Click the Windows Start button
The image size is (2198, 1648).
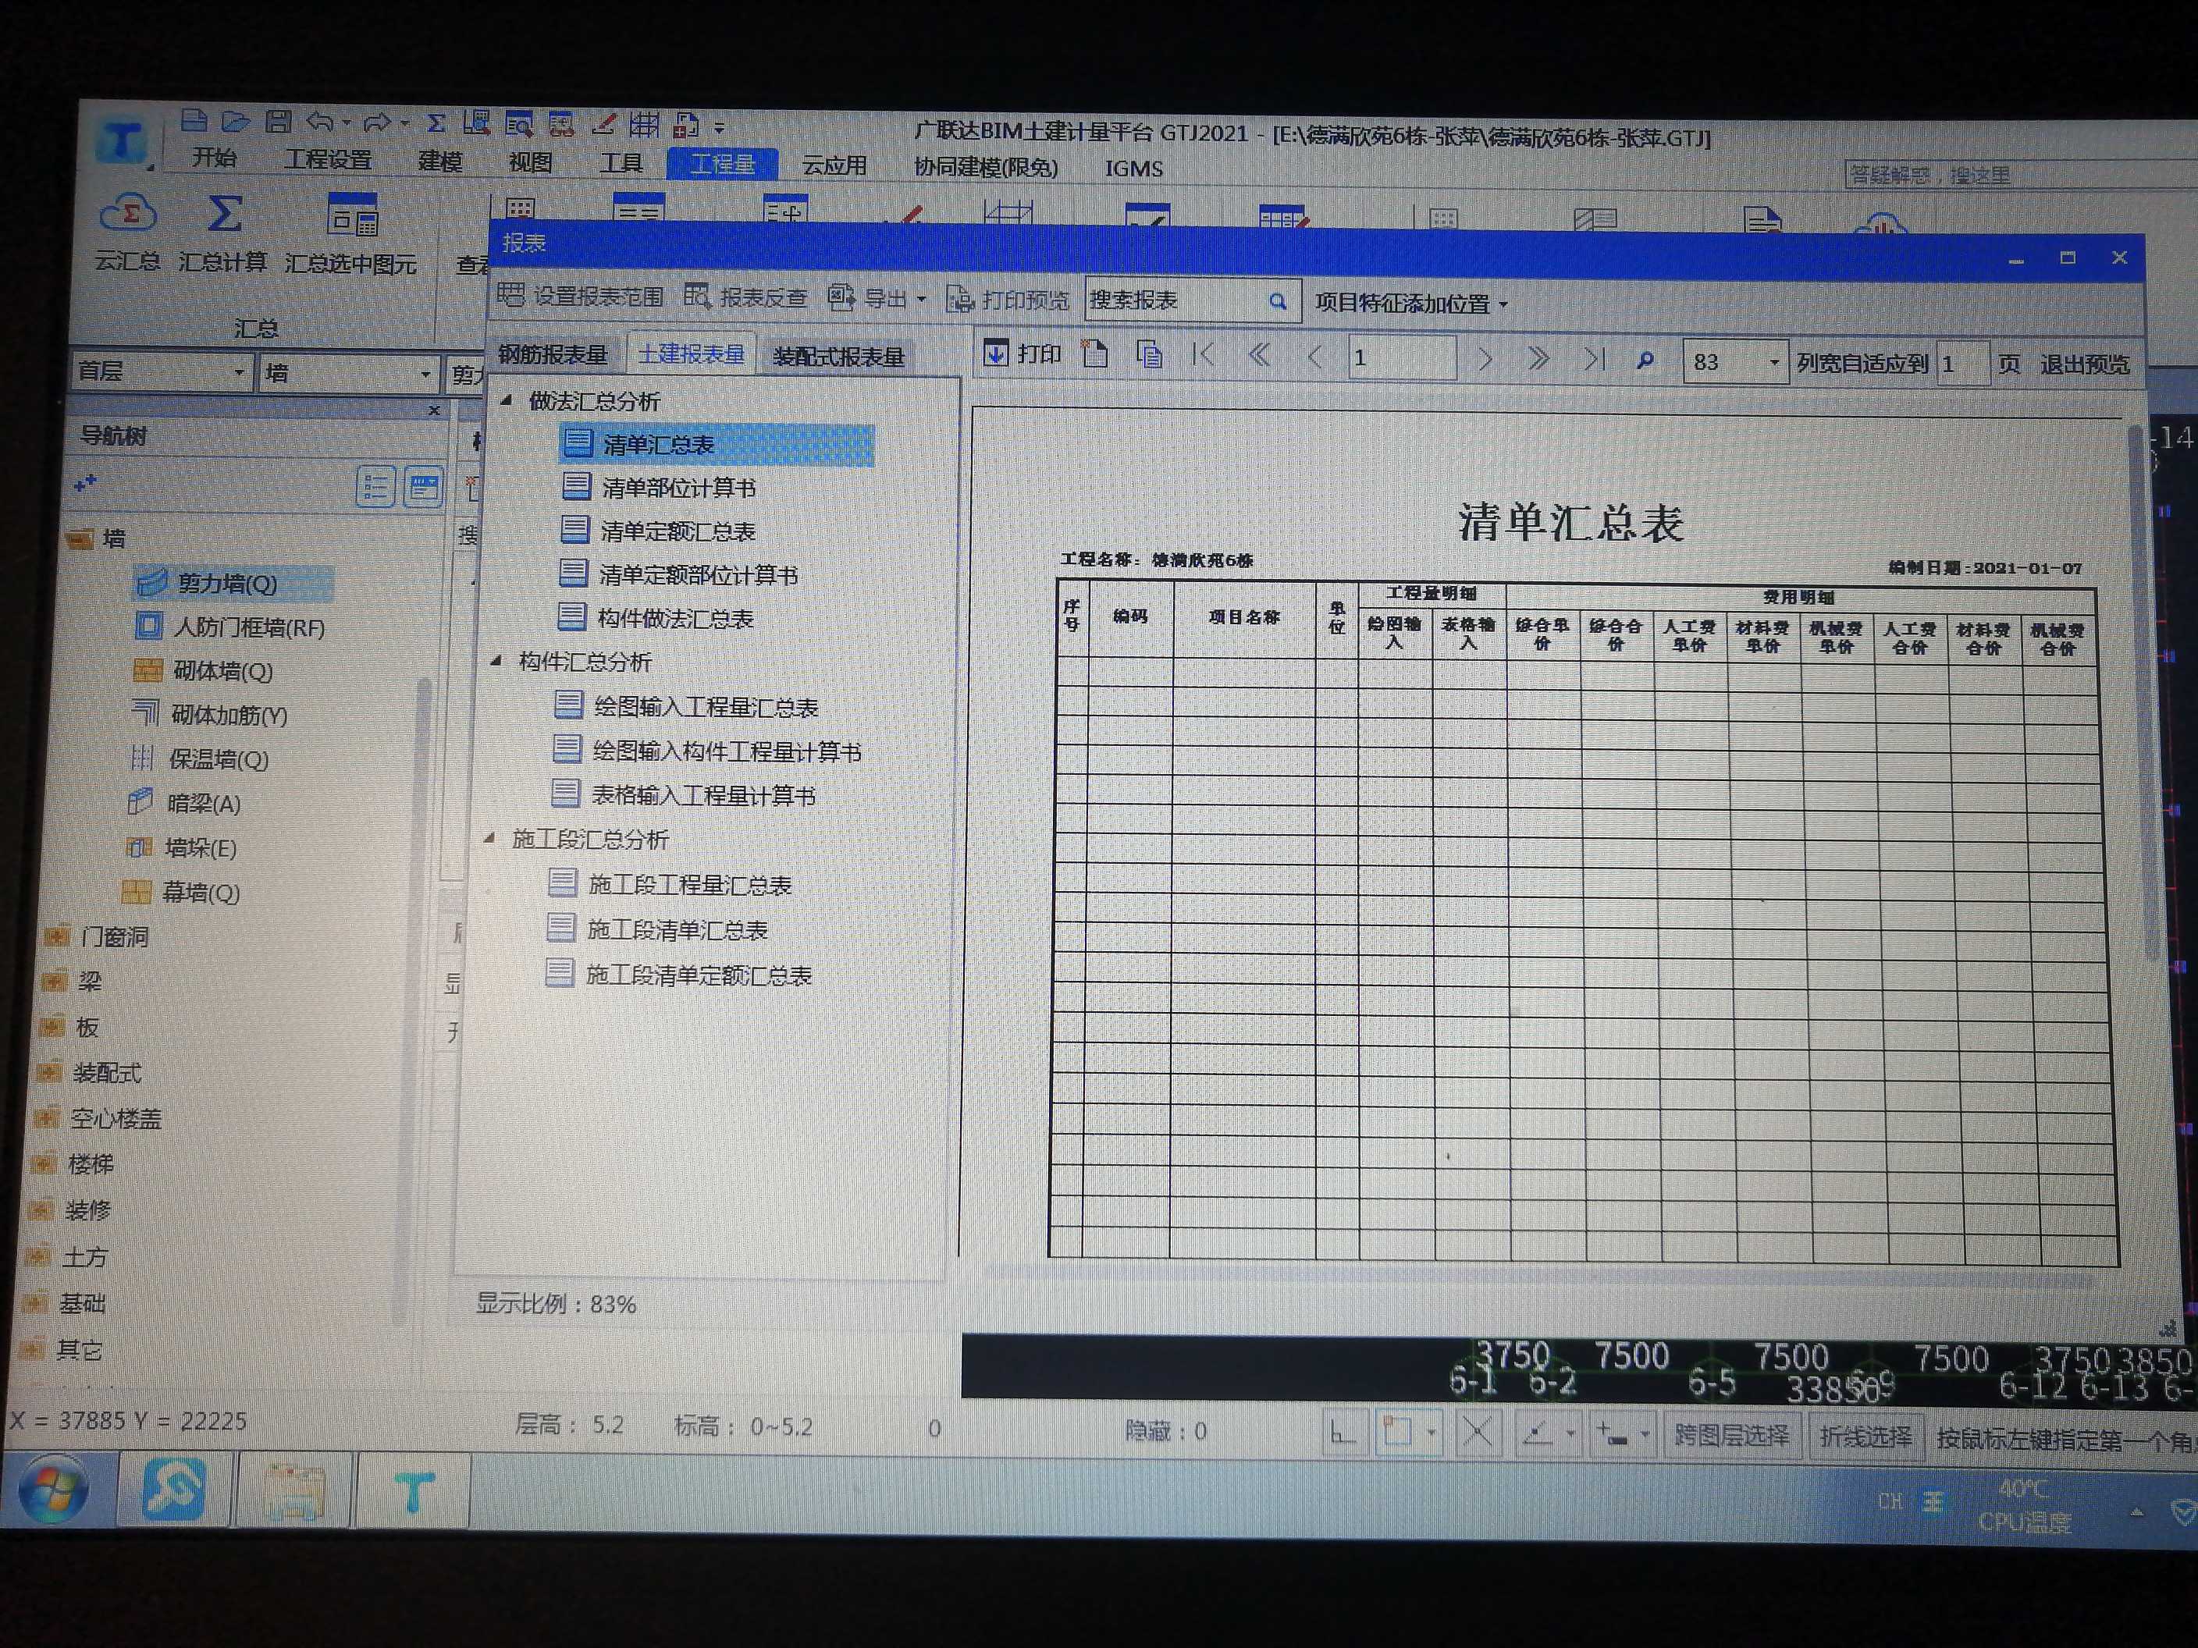click(x=54, y=1488)
